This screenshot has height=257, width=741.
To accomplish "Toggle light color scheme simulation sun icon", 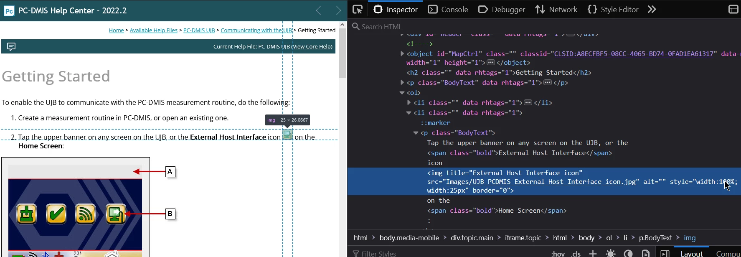I will [x=611, y=253].
